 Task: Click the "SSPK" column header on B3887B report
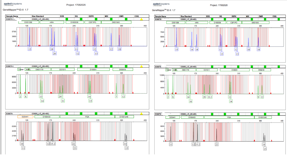234,16
